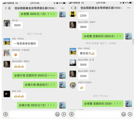135x119 pixels.
Task: Open three-dot group menu in left chat
Action: click(x=63, y=8)
